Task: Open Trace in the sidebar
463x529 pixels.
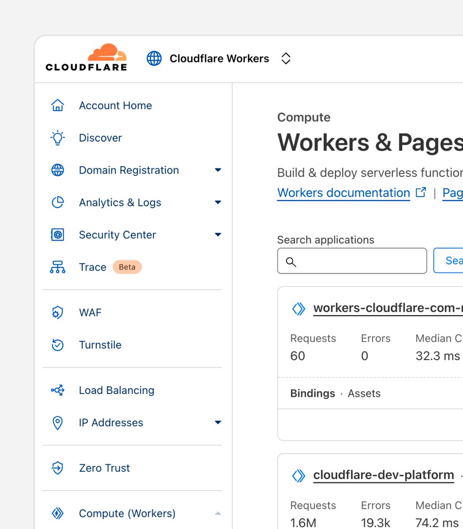Action: click(93, 267)
